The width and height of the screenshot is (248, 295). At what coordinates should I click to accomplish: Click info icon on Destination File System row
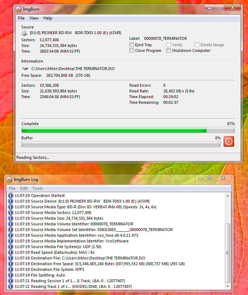pos(11,269)
